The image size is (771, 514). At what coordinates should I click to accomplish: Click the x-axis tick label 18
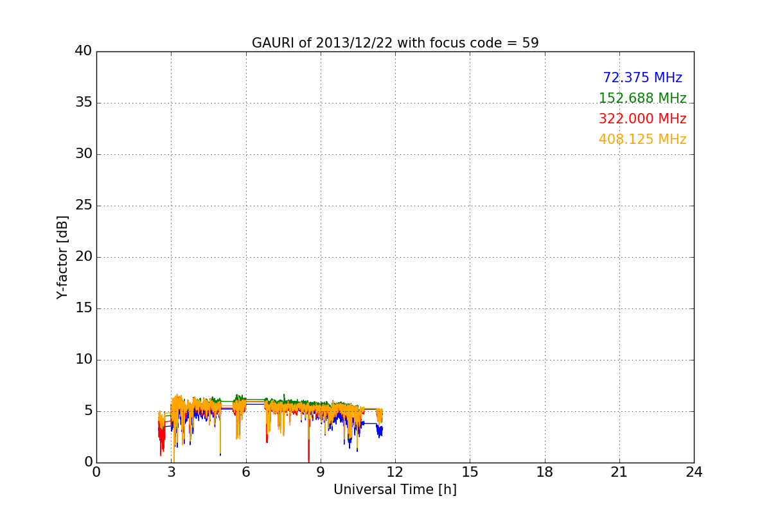[545, 472]
